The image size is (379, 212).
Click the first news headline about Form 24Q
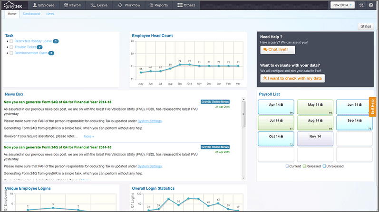58,102
